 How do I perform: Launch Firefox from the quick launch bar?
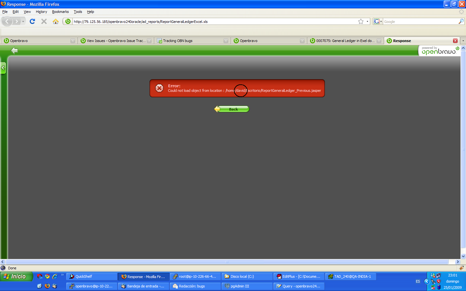pos(47,286)
